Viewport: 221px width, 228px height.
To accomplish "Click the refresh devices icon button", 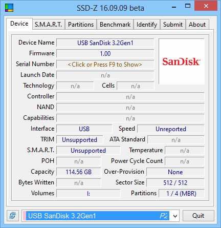I will coord(13,216).
